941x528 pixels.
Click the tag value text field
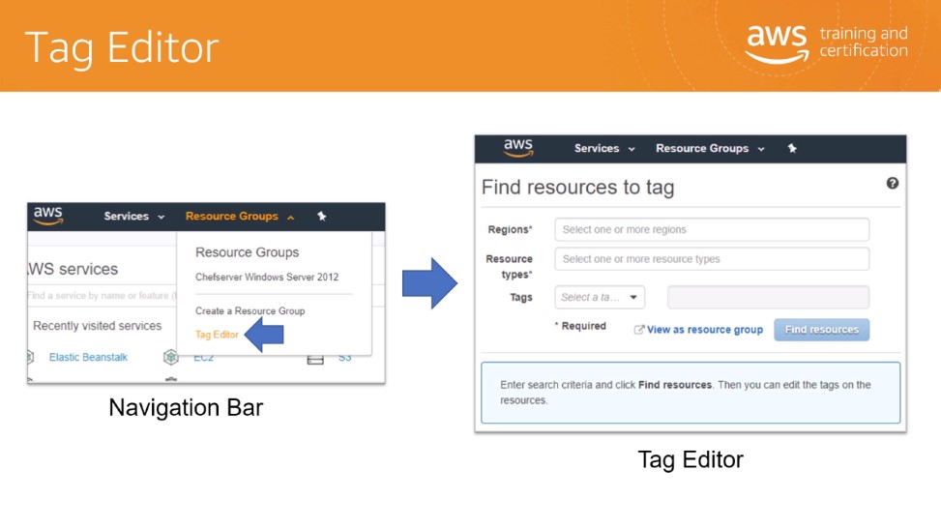[x=768, y=297]
